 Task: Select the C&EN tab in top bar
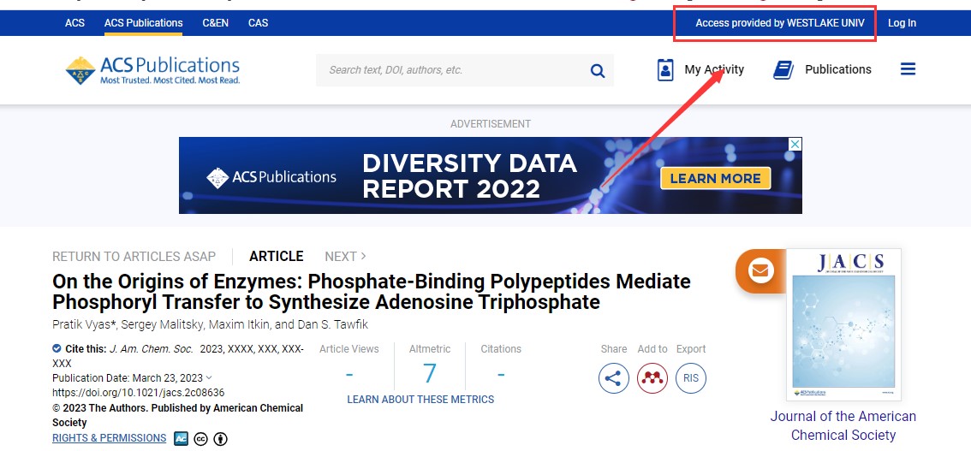pyautogui.click(x=215, y=23)
